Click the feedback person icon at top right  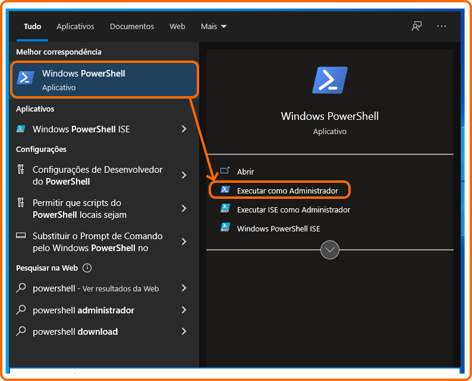tap(417, 26)
